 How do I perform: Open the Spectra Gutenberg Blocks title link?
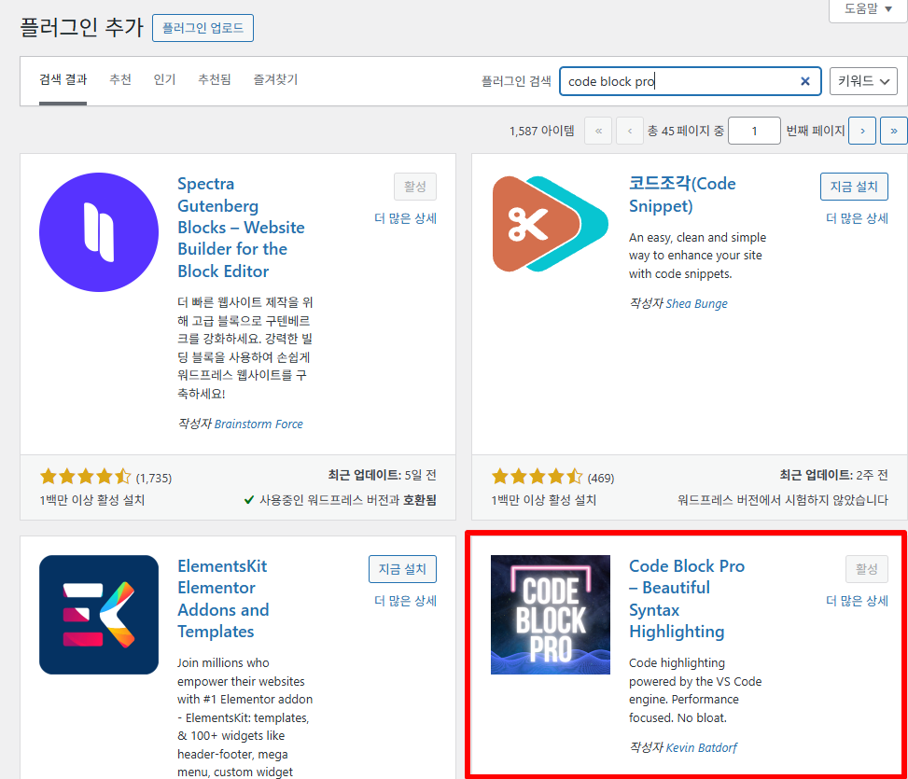click(241, 228)
